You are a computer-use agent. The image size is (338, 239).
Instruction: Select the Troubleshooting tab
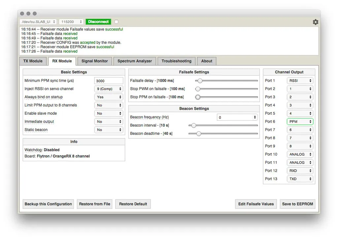[176, 61]
